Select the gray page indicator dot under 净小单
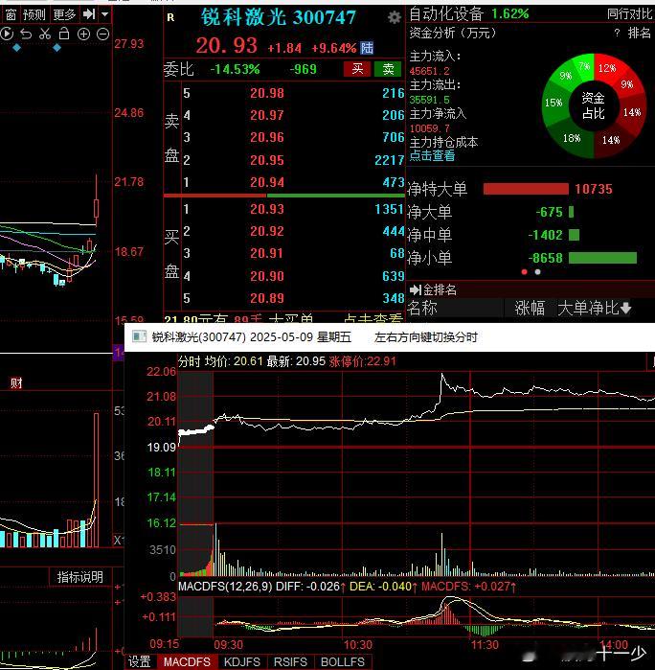Screen dimensions: 655x670 pyautogui.click(x=537, y=272)
